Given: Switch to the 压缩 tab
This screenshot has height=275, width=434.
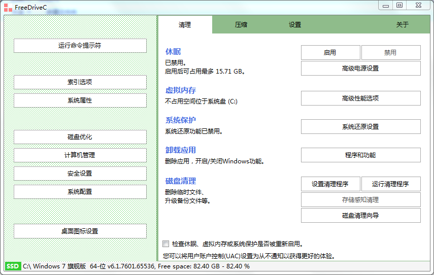Looking at the screenshot, I should coord(241,24).
